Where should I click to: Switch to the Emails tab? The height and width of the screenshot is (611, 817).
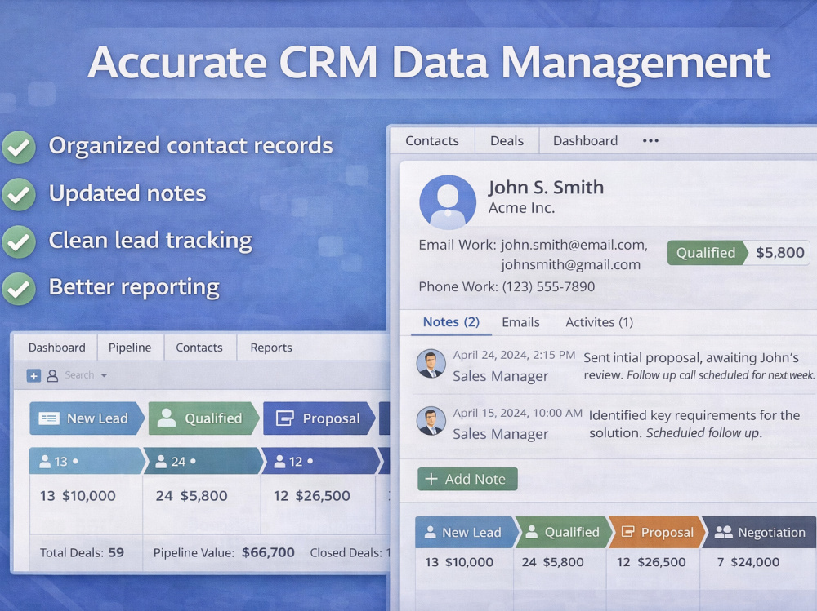520,322
